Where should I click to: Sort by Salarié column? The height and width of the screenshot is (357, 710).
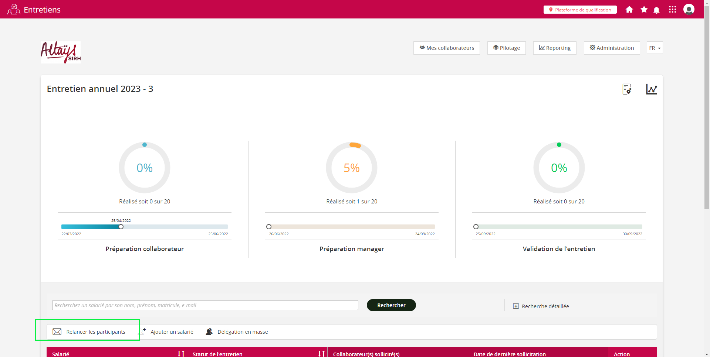pos(181,354)
